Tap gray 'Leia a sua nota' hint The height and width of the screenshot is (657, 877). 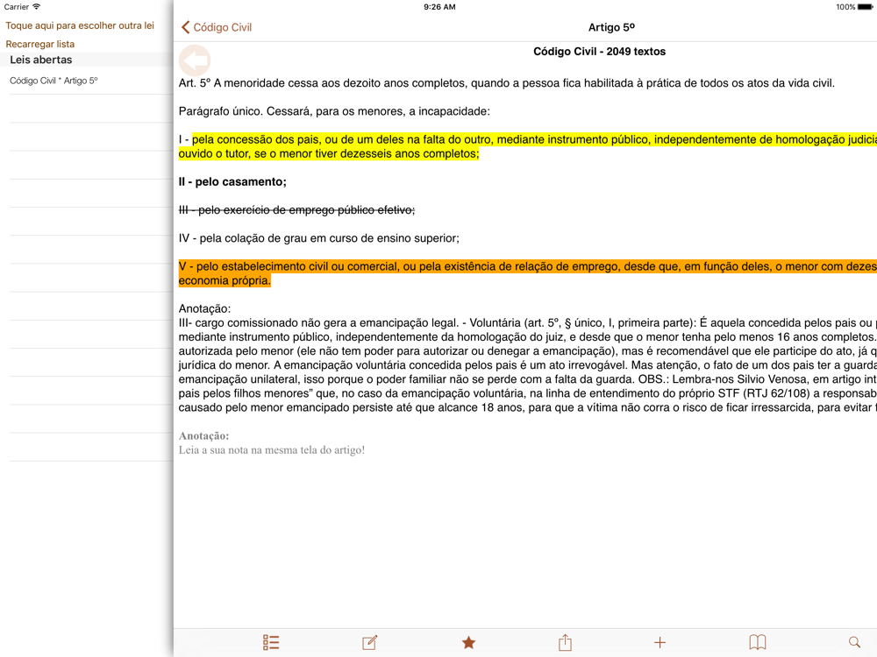click(271, 450)
